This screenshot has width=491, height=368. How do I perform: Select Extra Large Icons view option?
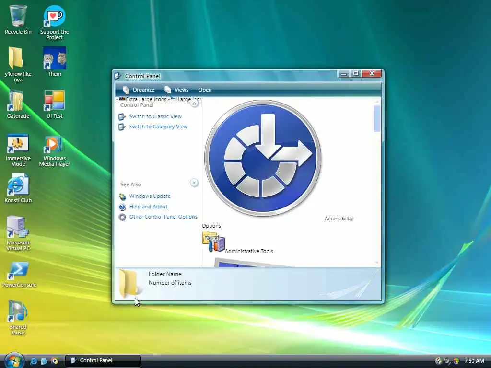(x=143, y=99)
